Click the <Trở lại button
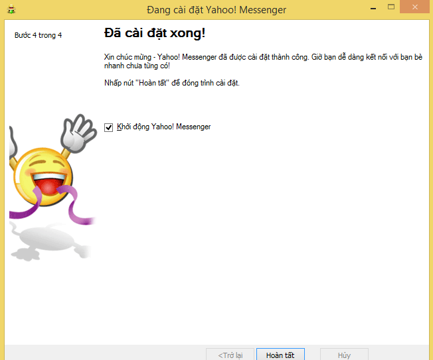Screen dimensions: 433x360 [230, 355]
